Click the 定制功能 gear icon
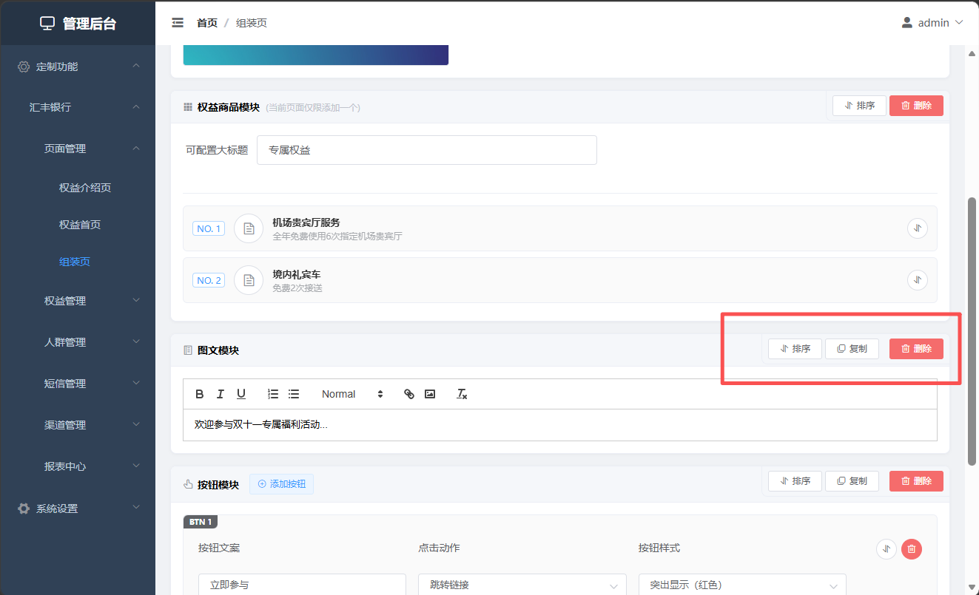The height and width of the screenshot is (595, 979). pos(24,67)
